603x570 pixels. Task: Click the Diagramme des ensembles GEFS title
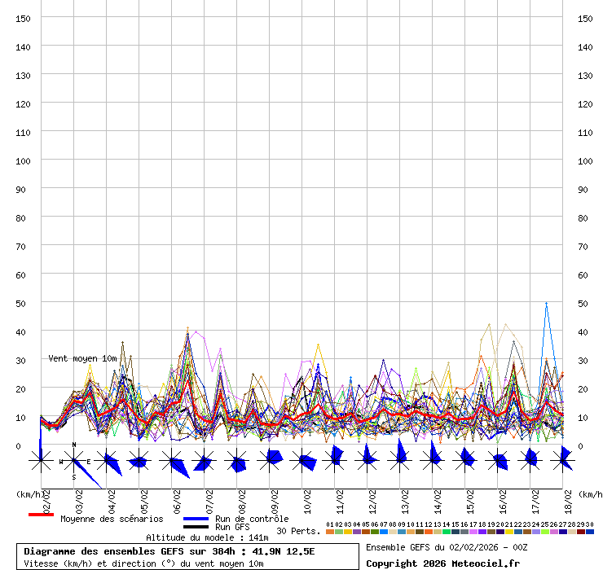pos(169,551)
